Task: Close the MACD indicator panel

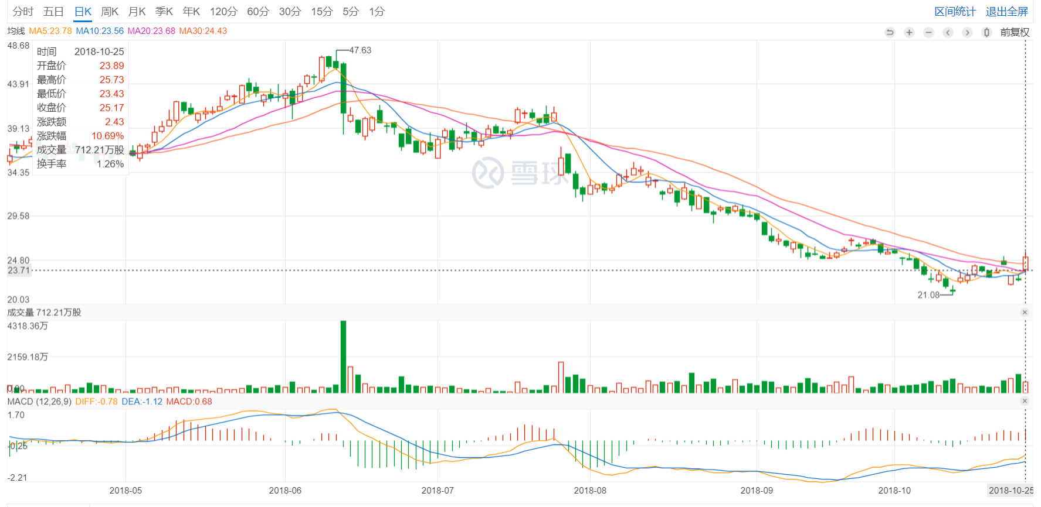Action: (1025, 401)
